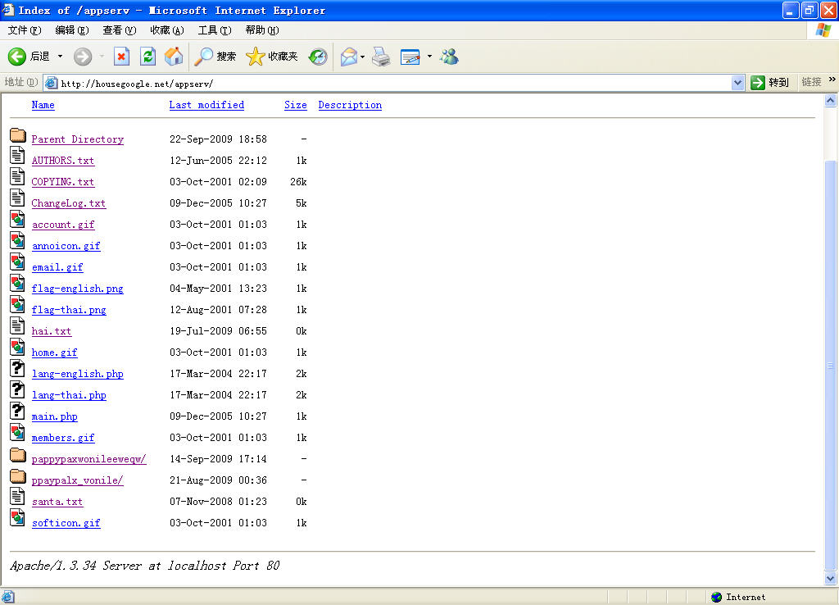Open the 帮助(H) menu
Screen dimensions: 839x605
coord(262,30)
